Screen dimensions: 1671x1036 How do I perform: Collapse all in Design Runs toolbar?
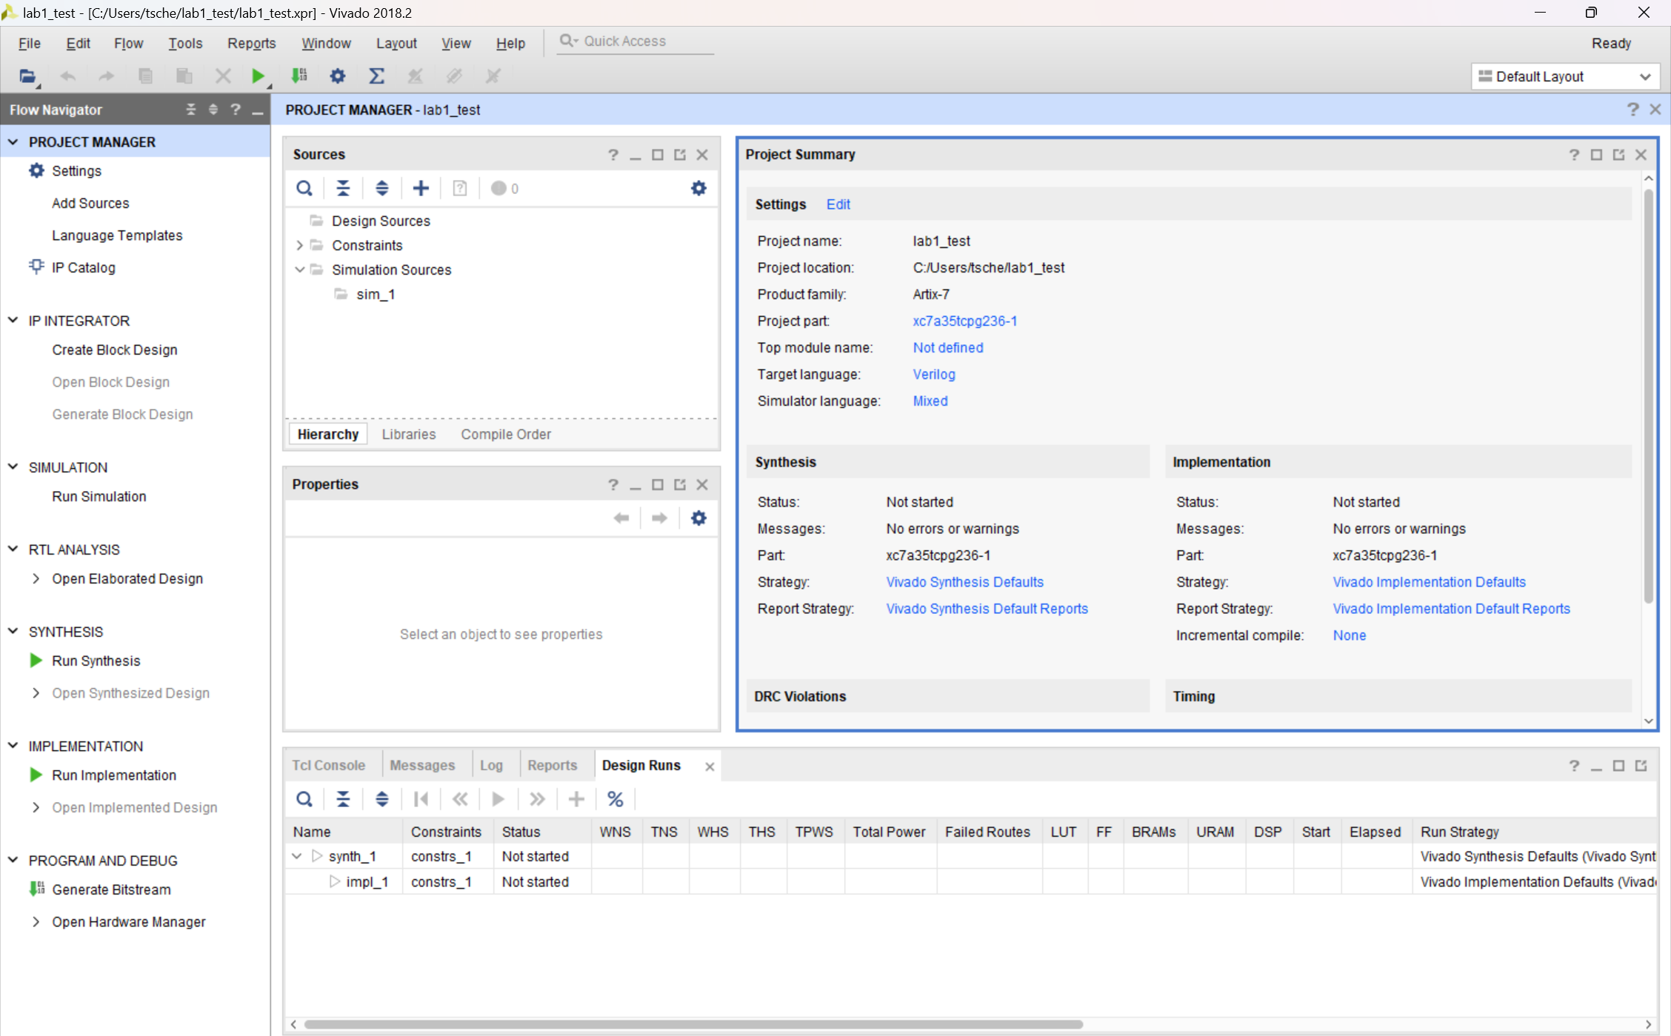(343, 799)
